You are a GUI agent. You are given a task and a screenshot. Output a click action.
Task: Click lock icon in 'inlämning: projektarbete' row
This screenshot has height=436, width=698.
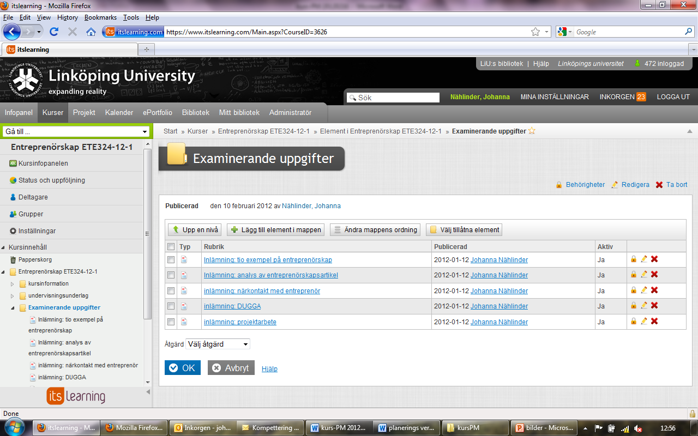coord(634,321)
